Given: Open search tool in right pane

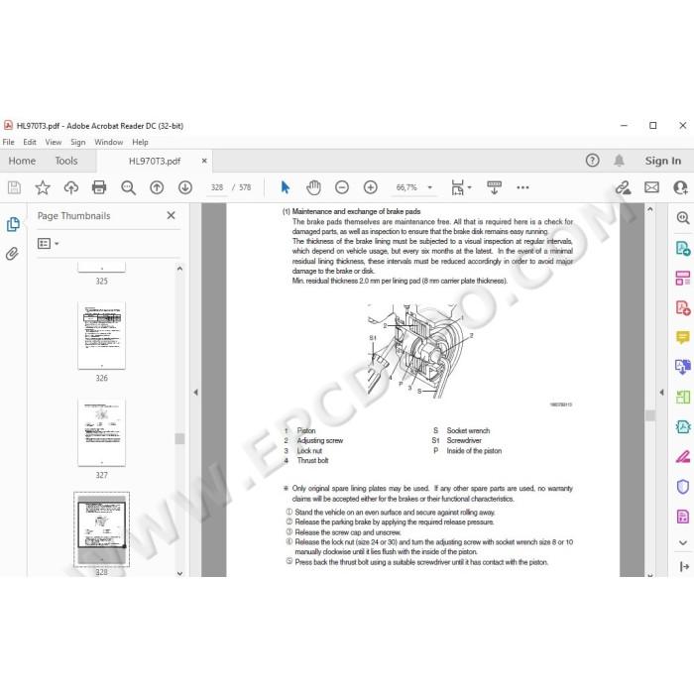Looking at the screenshot, I should [683, 218].
